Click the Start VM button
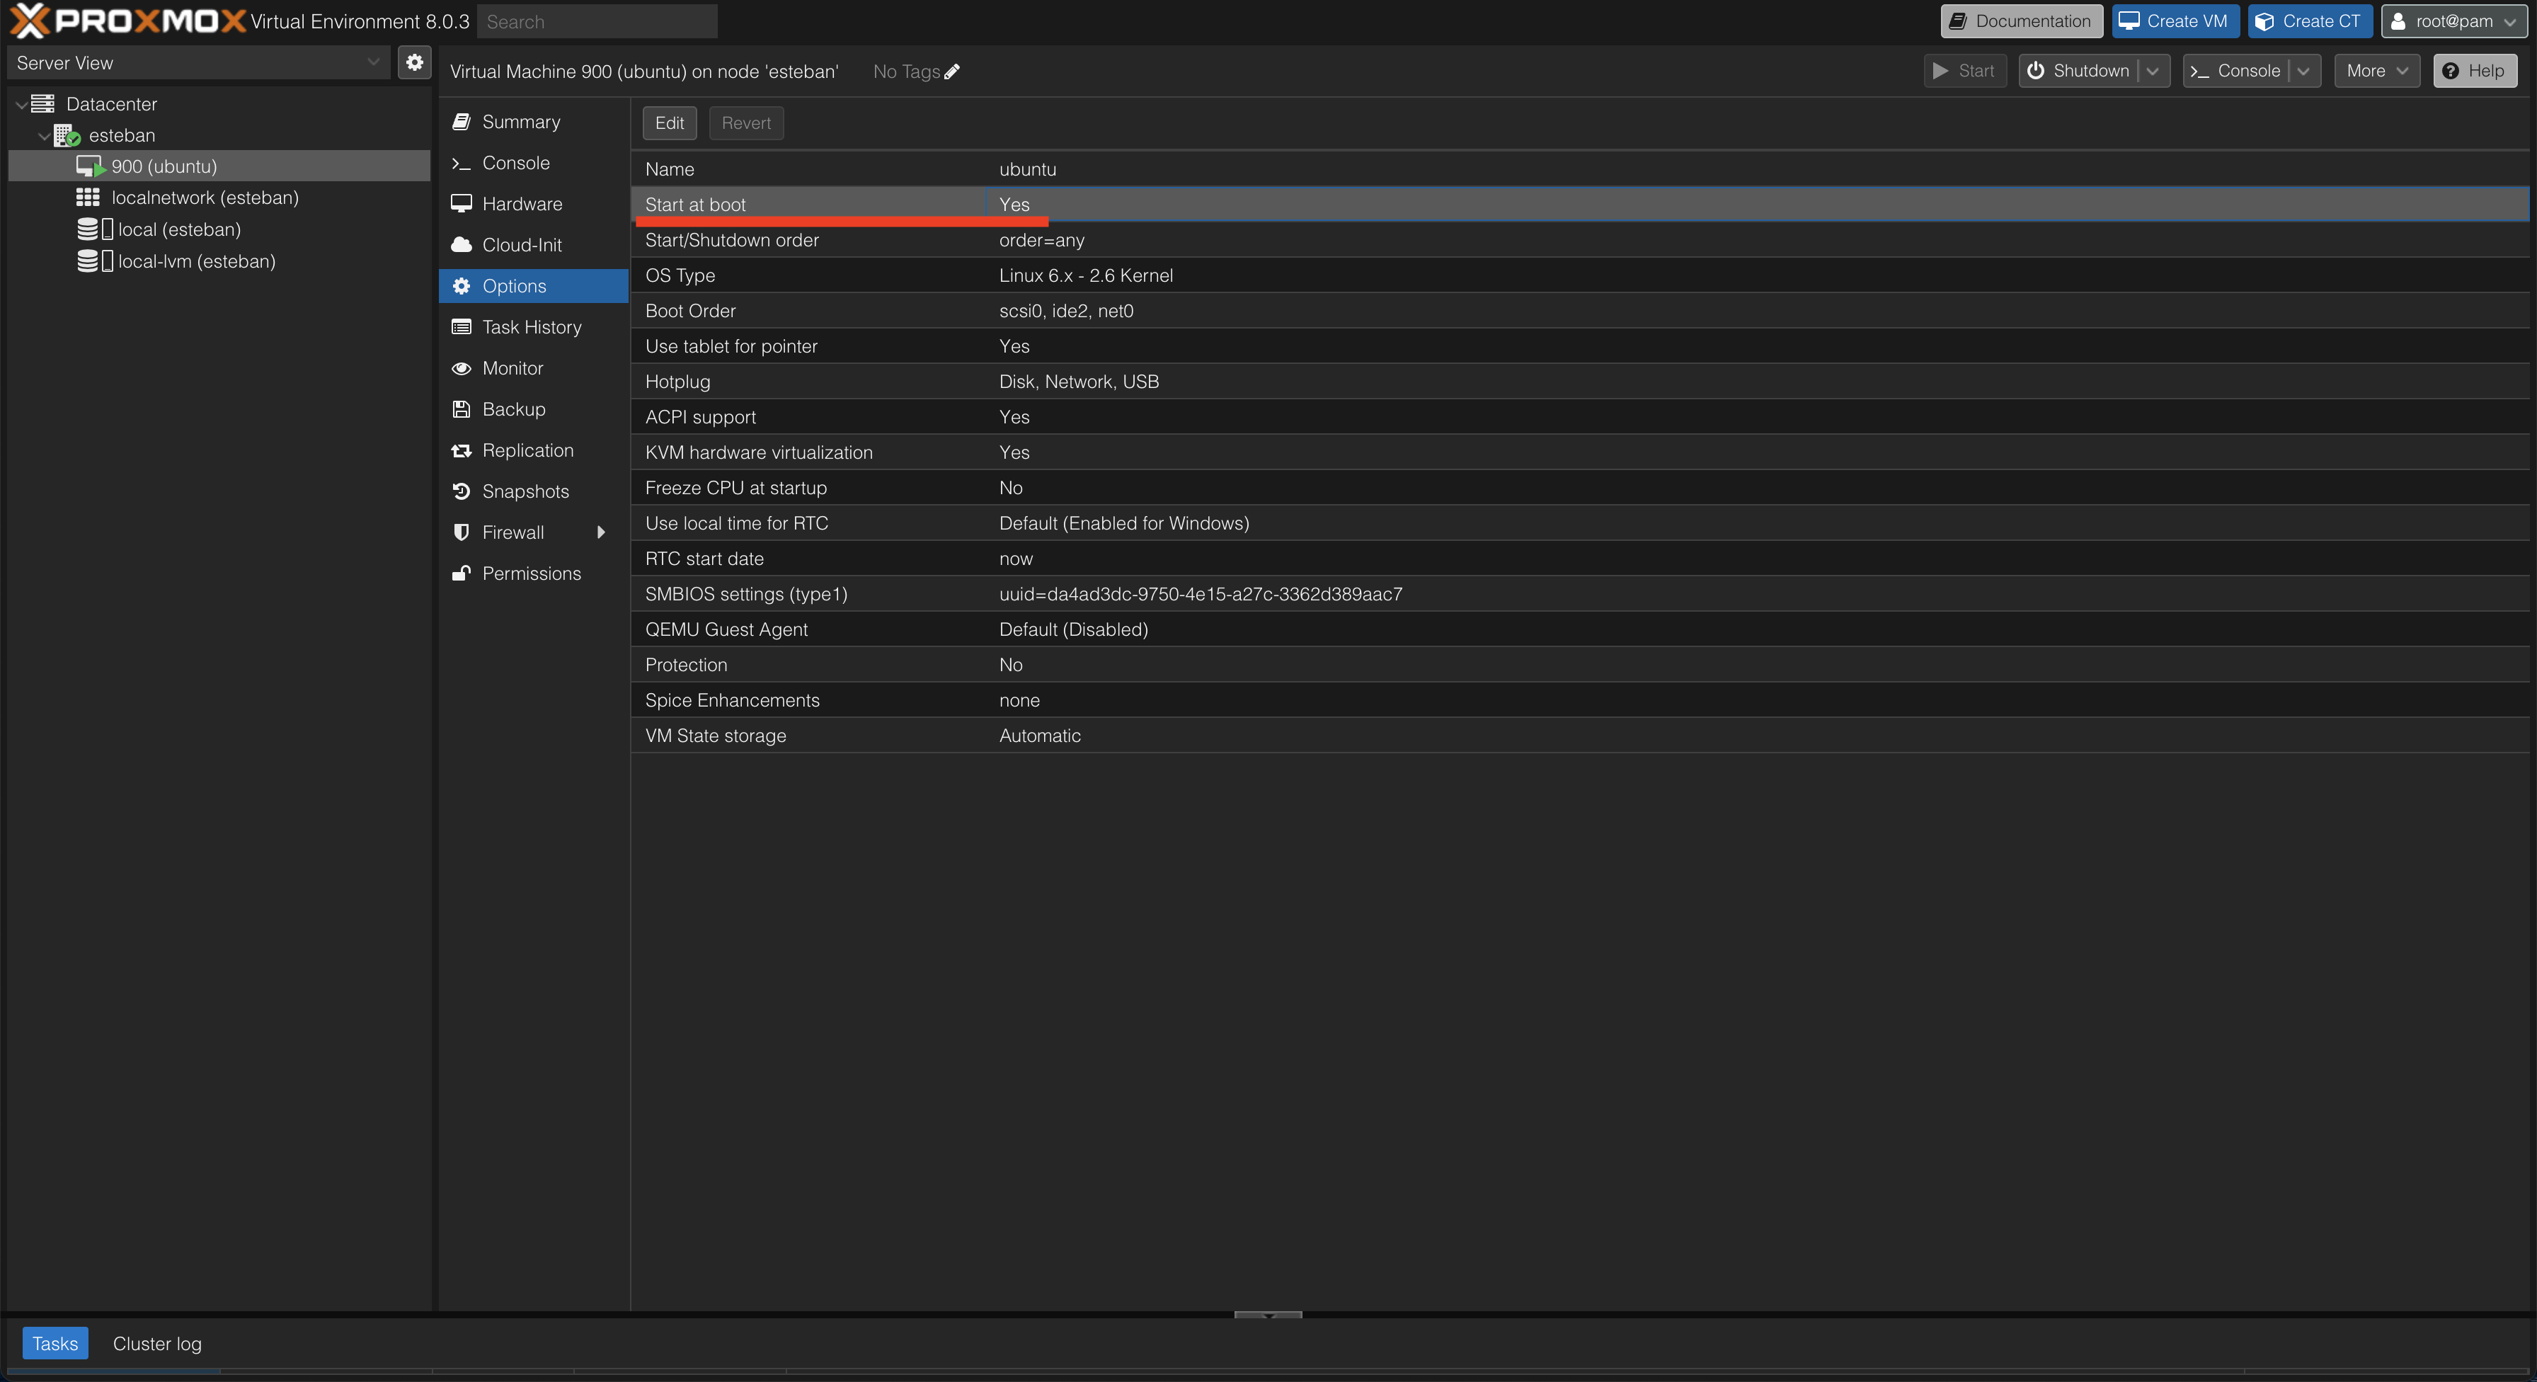The image size is (2537, 1382). [x=1964, y=71]
